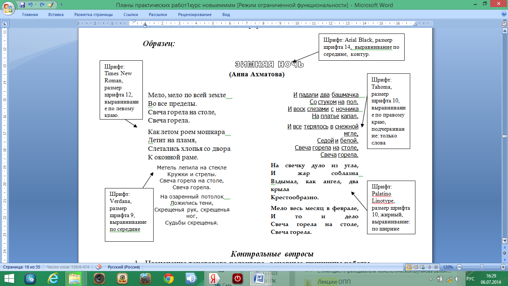The image size is (508, 286).
Task: Click the line (Анна Ахматова)
Action: 257,74
